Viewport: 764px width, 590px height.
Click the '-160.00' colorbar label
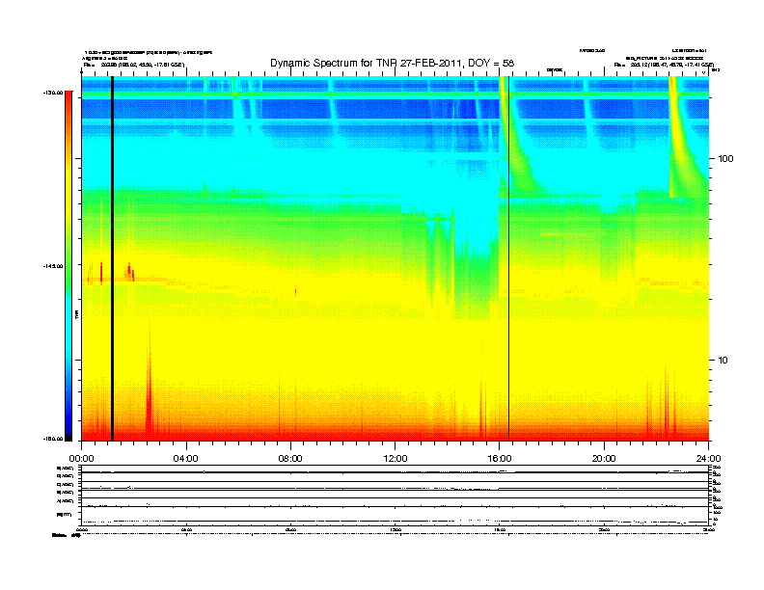click(x=53, y=439)
